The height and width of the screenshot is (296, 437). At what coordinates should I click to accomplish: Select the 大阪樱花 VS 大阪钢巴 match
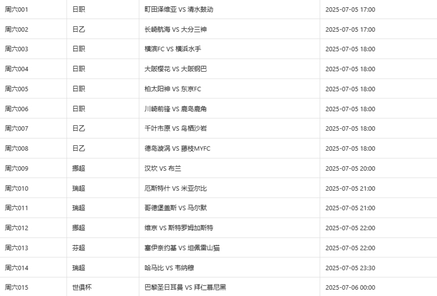175,69
